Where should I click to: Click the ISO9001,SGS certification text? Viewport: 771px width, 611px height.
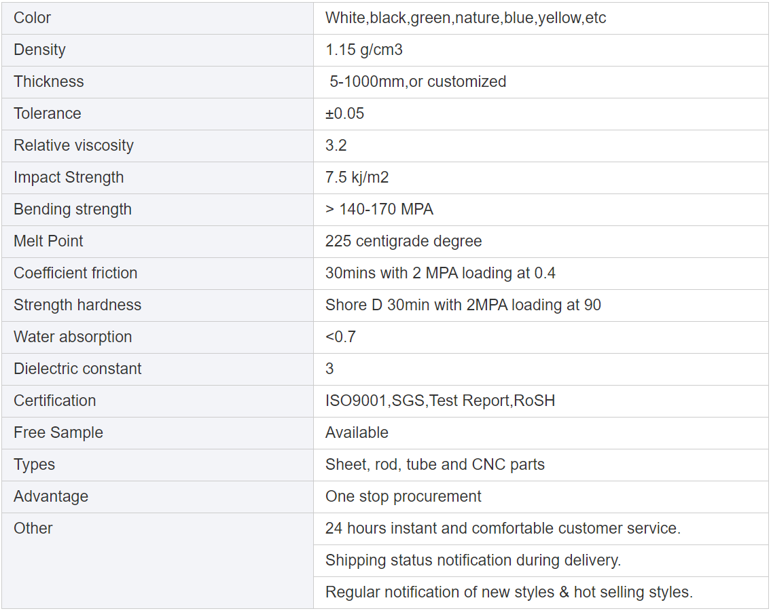click(x=440, y=401)
